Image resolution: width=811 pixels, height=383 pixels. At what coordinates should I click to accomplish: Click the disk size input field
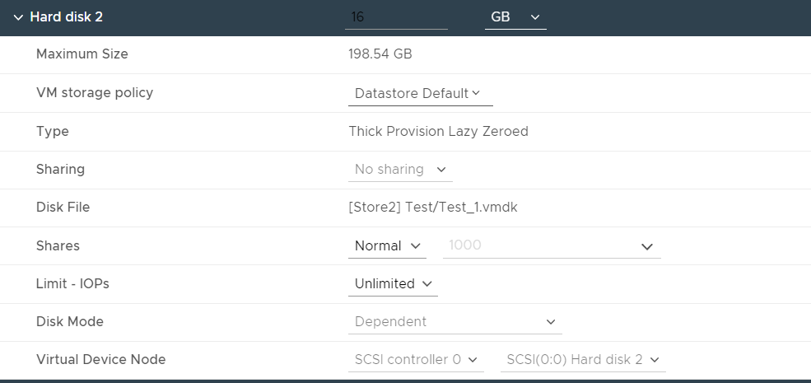(x=396, y=17)
